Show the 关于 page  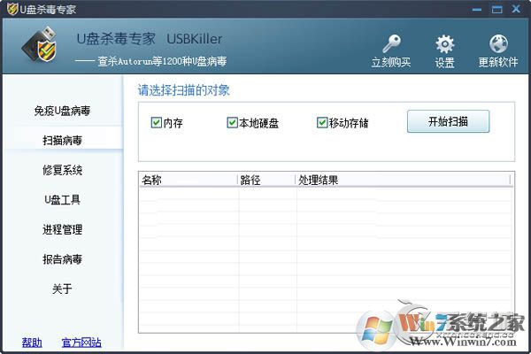coord(62,289)
